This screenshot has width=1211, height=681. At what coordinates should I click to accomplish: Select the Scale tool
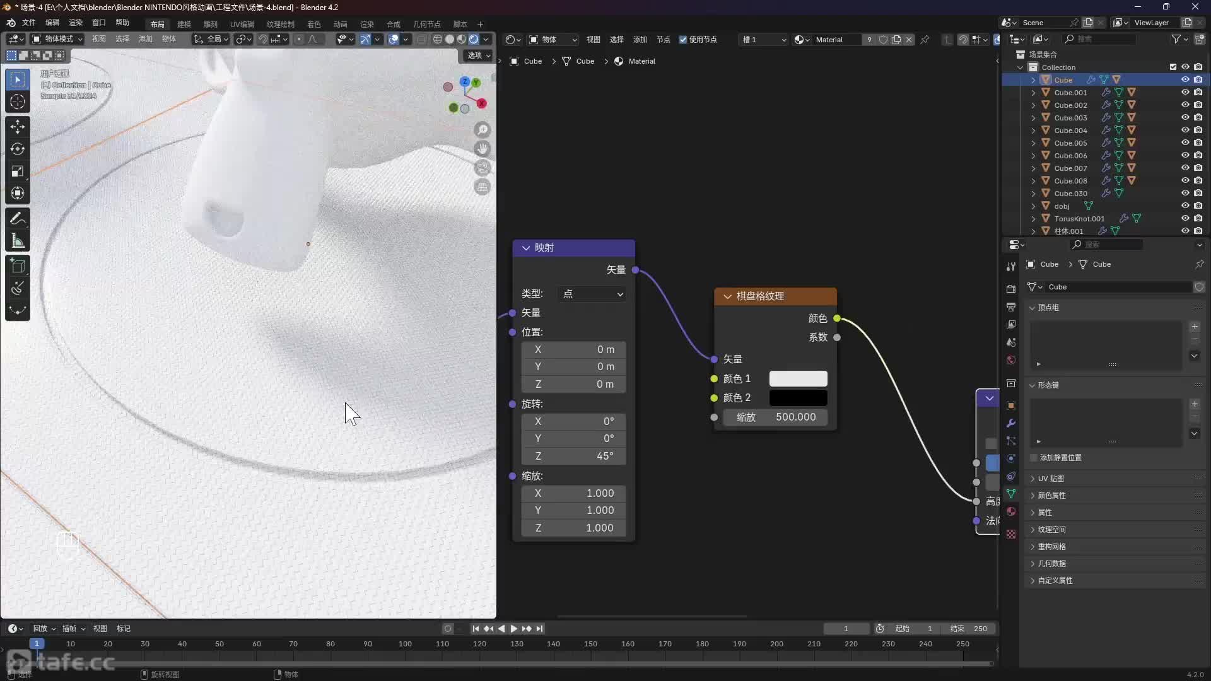(x=18, y=171)
